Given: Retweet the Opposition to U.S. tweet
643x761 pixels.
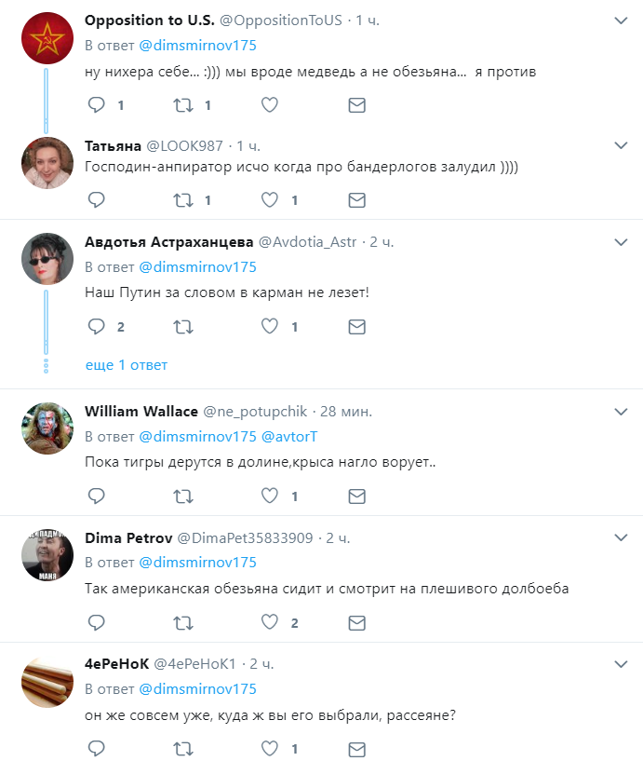Looking at the screenshot, I should pyautogui.click(x=183, y=105).
